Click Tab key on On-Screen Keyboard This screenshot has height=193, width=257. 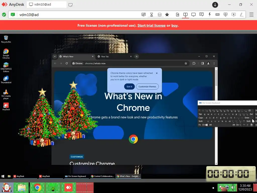[x=200, y=114]
